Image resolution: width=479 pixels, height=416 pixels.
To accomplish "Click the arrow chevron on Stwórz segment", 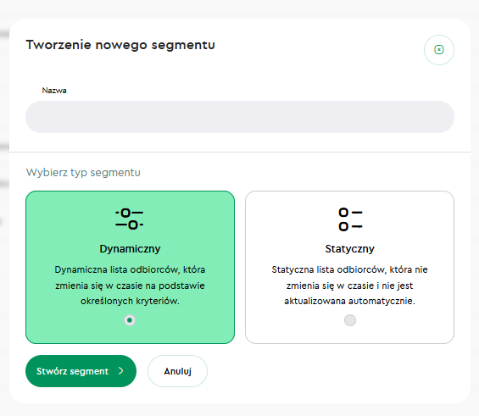I will tap(121, 371).
